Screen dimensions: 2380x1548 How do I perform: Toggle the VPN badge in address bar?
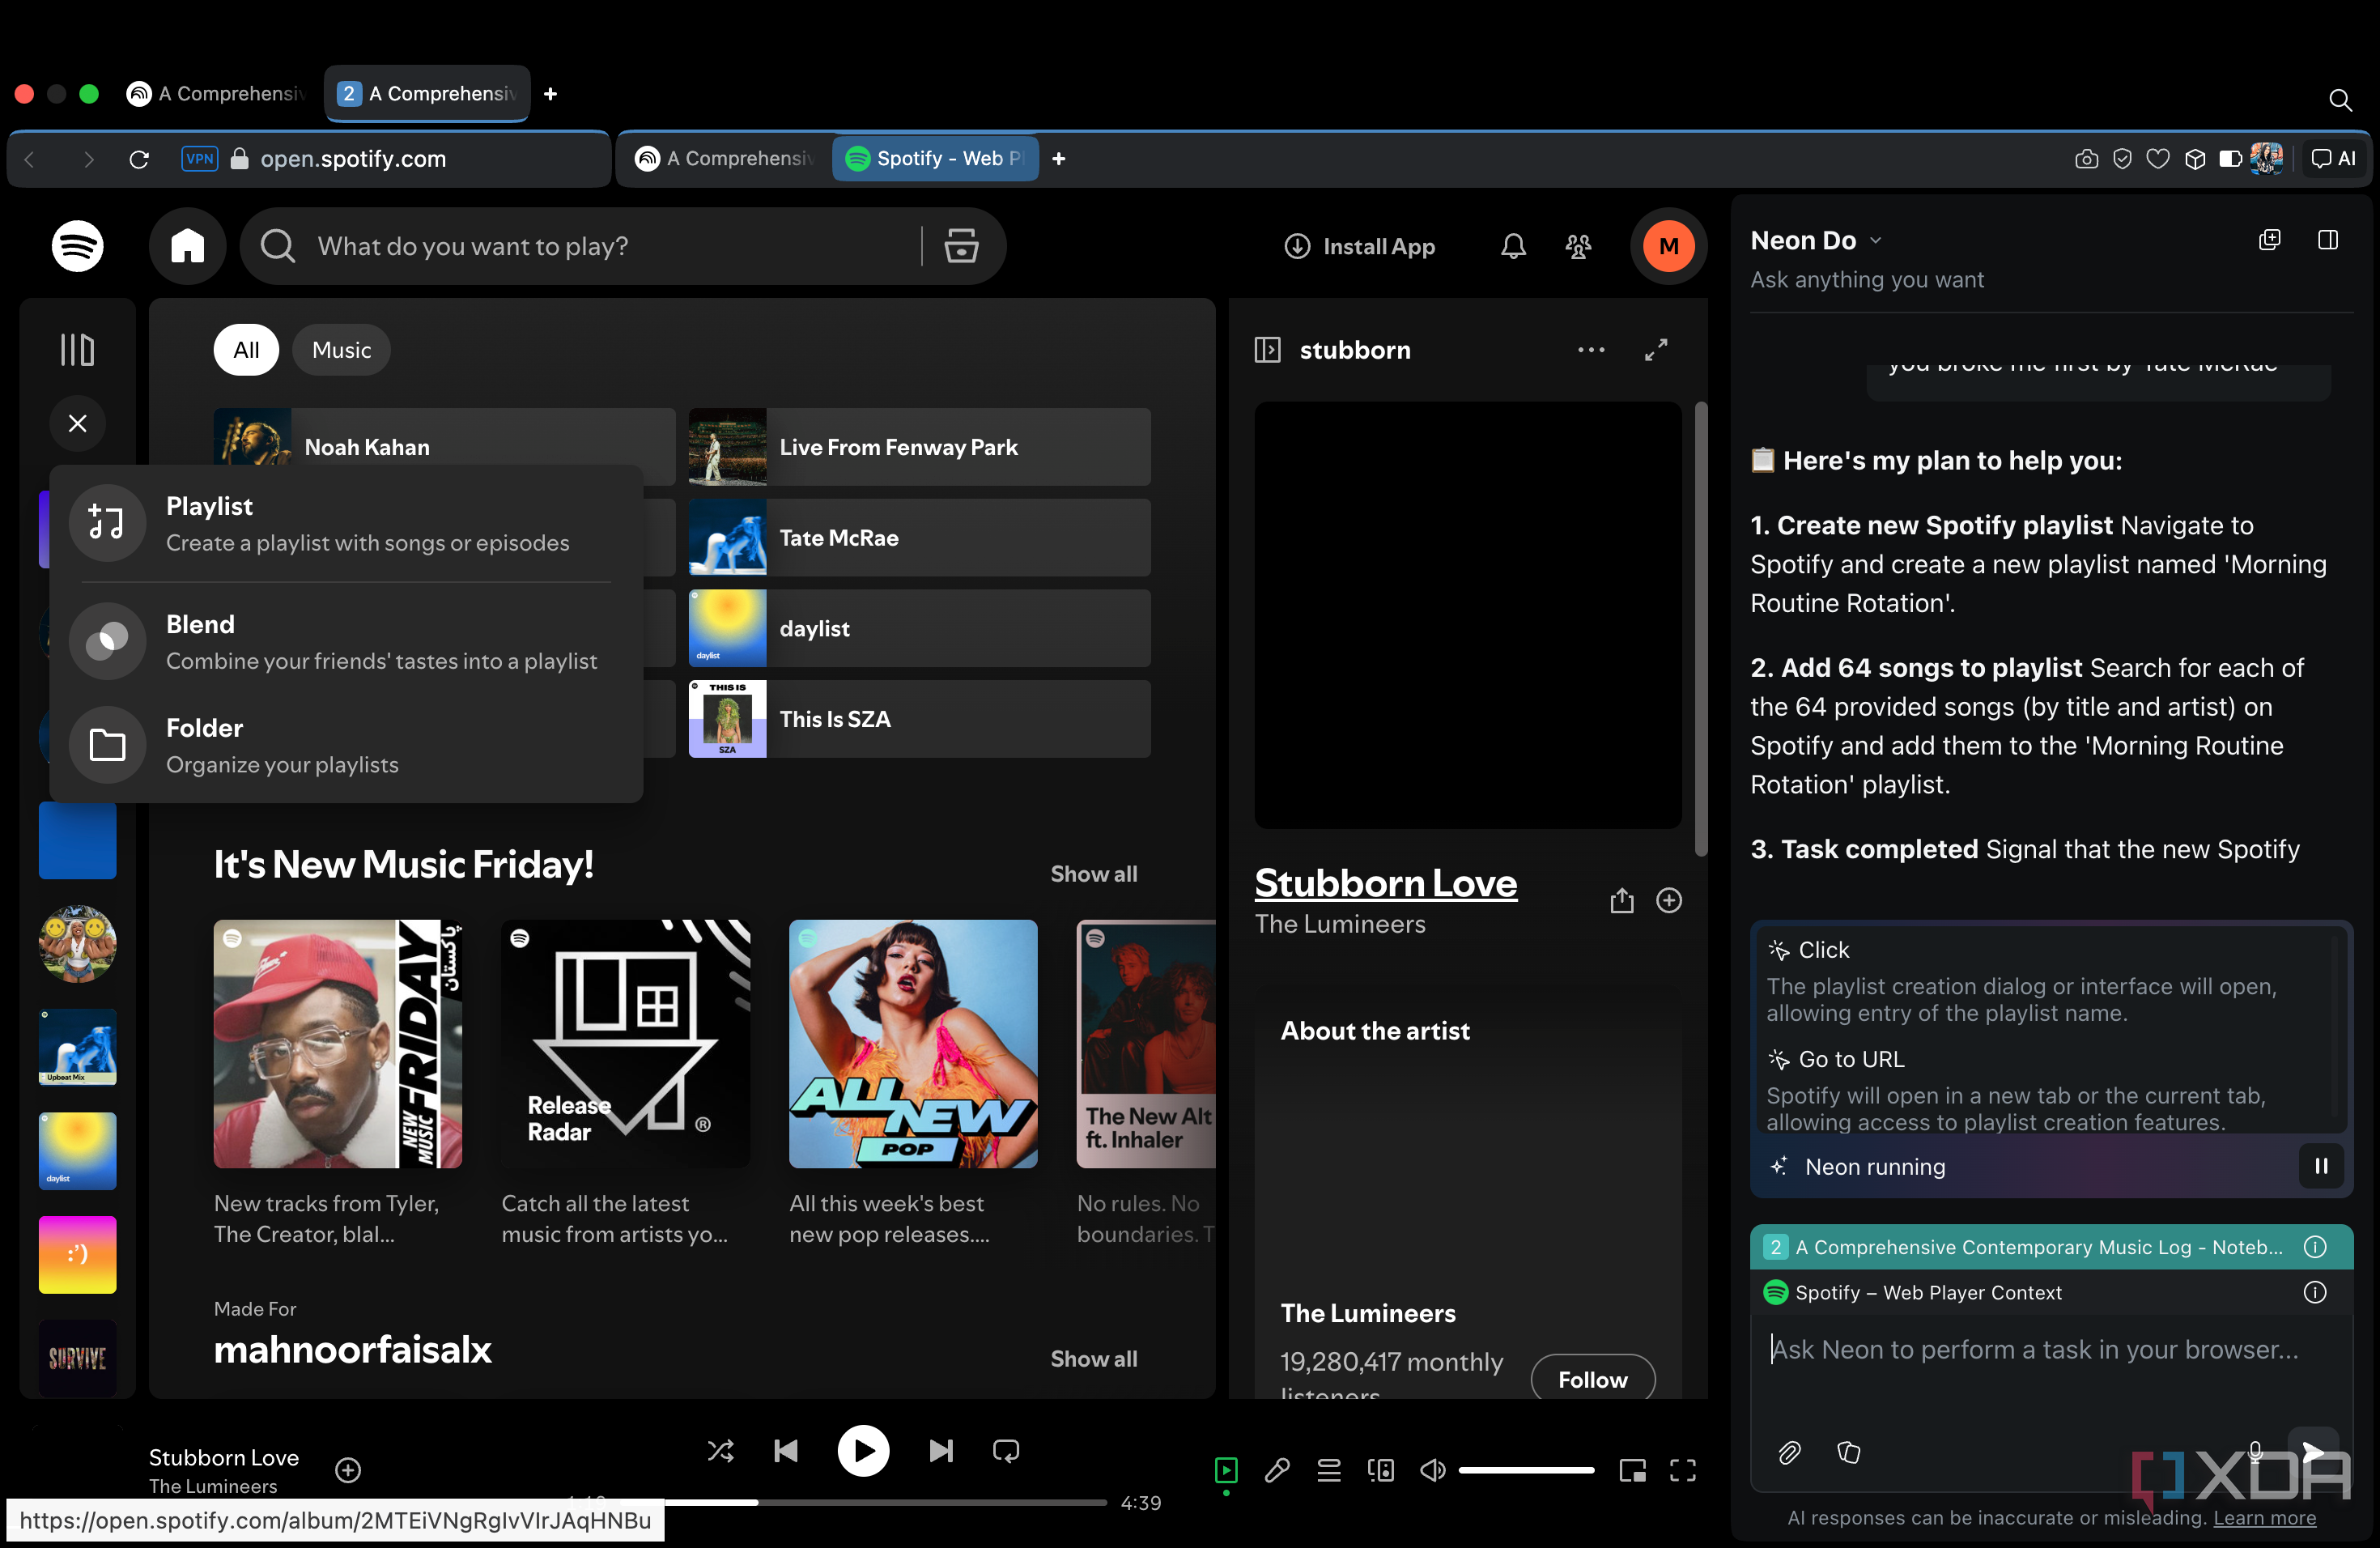[200, 158]
